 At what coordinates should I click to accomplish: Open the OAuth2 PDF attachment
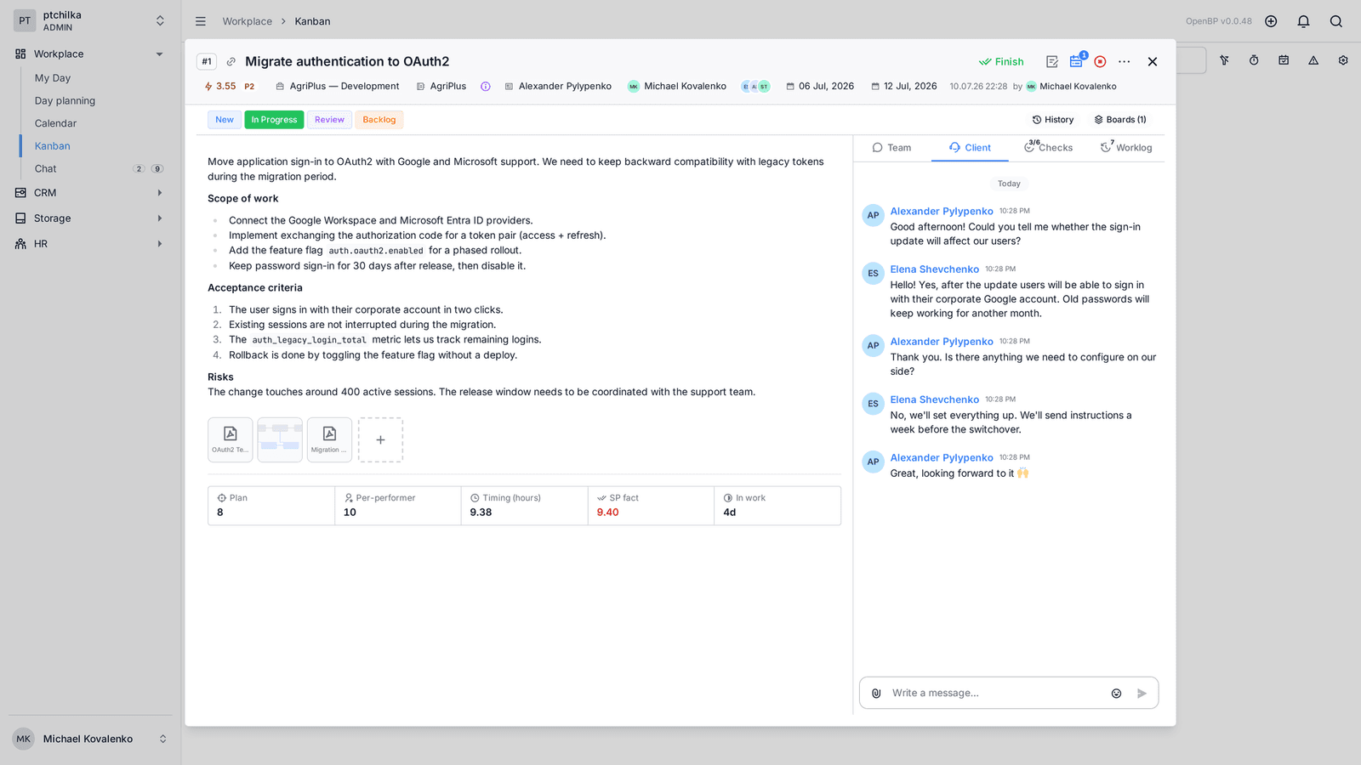click(x=230, y=439)
